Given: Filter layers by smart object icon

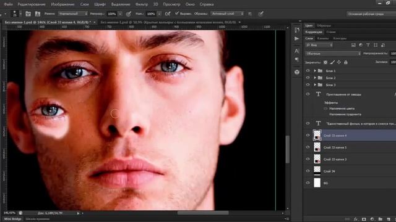Looking at the screenshot, I should [383, 45].
